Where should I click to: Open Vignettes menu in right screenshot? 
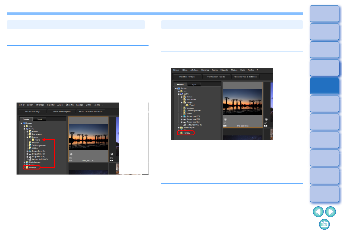click(x=205, y=70)
